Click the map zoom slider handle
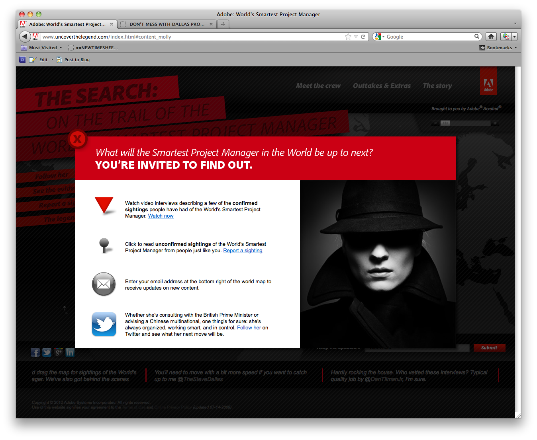 (445, 123)
